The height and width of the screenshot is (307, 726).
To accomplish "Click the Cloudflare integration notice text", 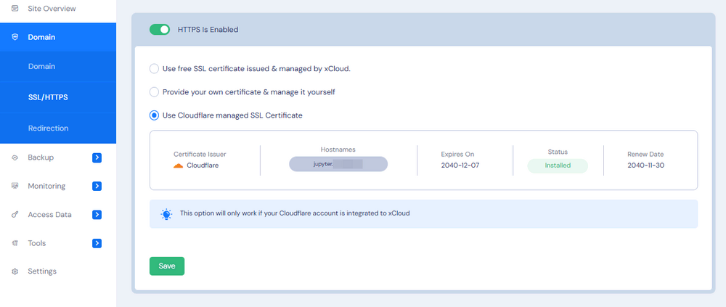I will [295, 213].
